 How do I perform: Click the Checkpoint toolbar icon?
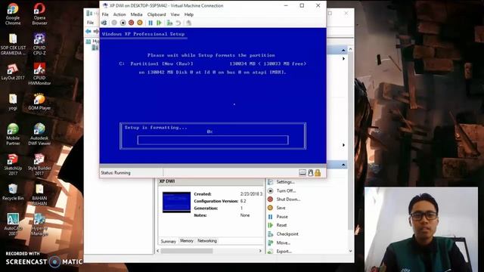(x=169, y=23)
